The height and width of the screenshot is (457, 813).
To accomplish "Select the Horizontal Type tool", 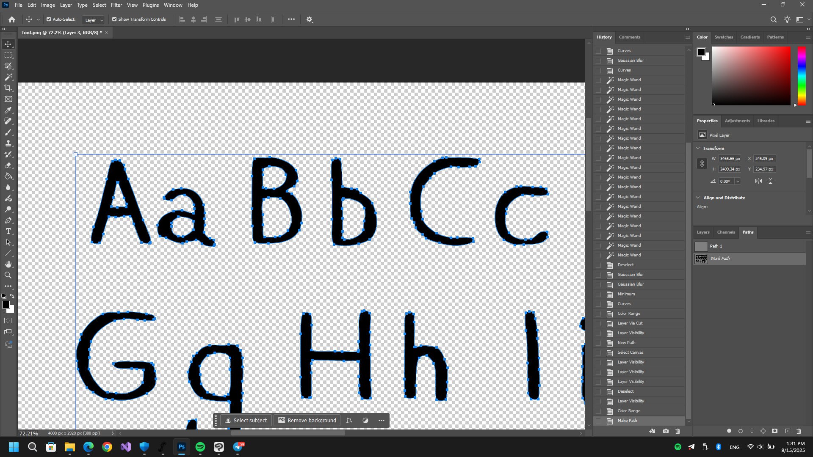I will [x=8, y=231].
